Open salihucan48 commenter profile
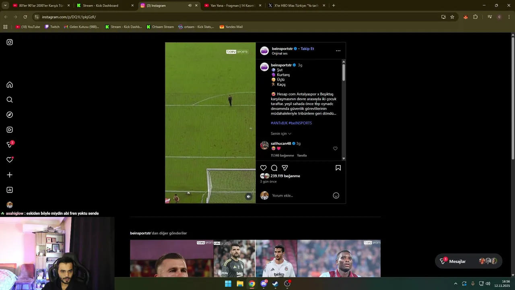The height and width of the screenshot is (290, 515). [281, 143]
